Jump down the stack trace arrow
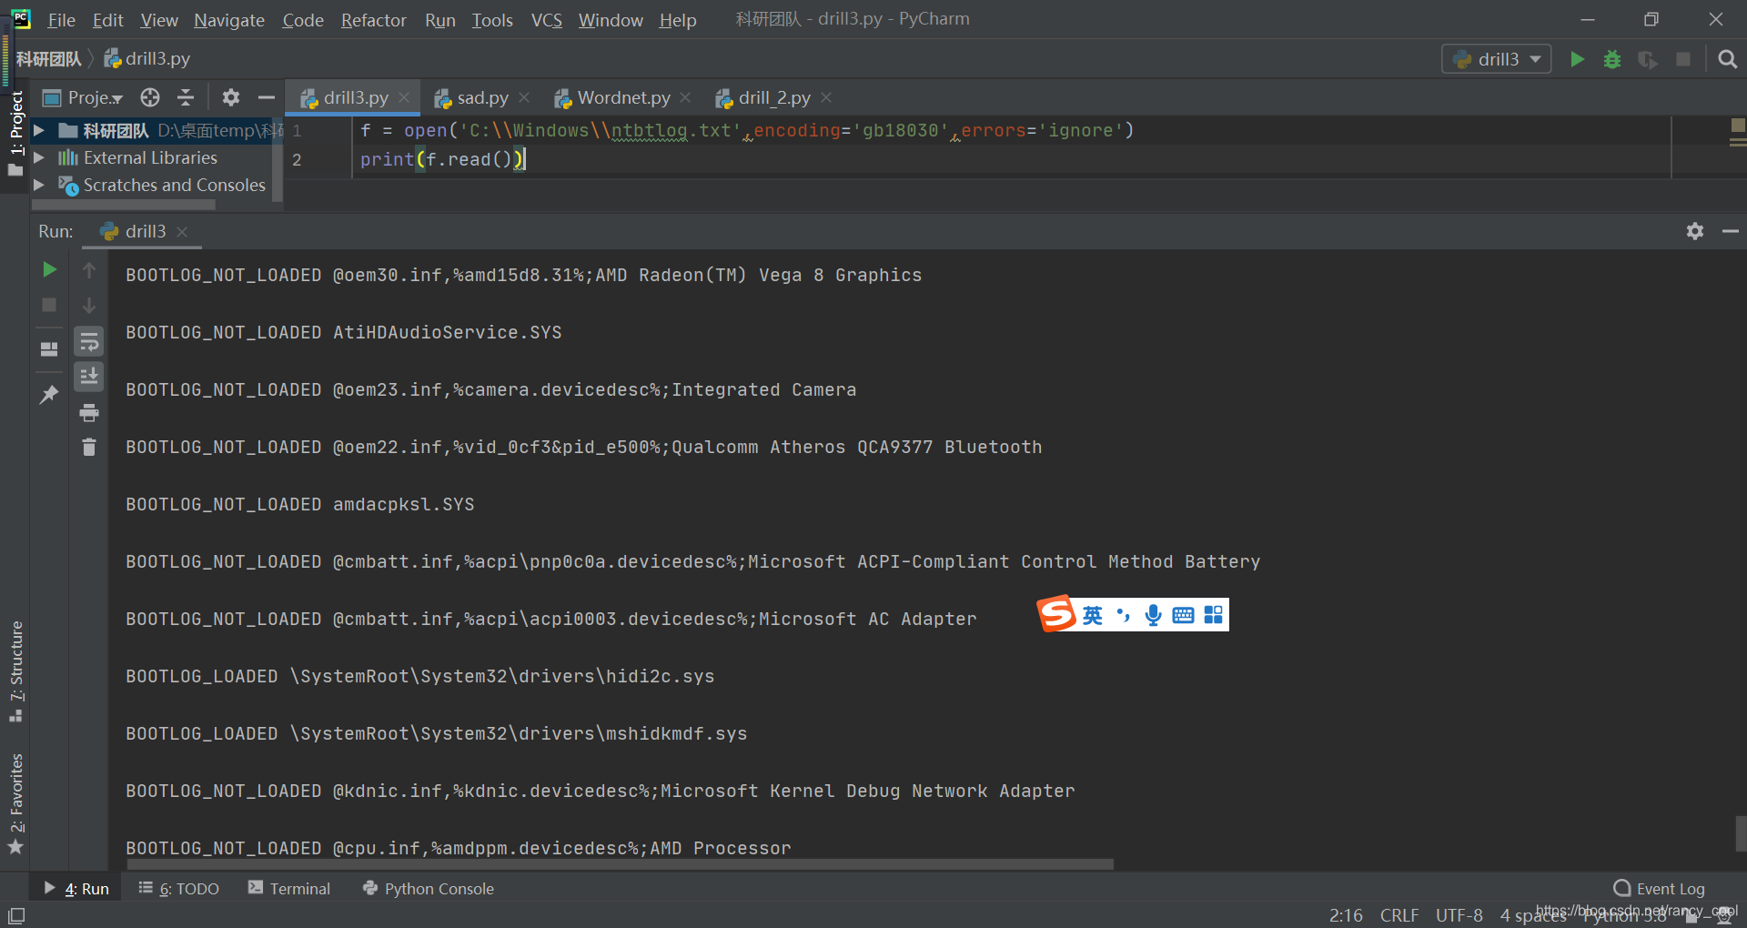Image resolution: width=1747 pixels, height=928 pixels. 89,305
